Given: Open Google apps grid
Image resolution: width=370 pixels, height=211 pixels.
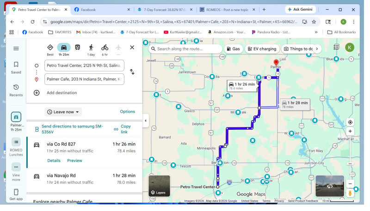Looking at the screenshot, I should 336,47.
